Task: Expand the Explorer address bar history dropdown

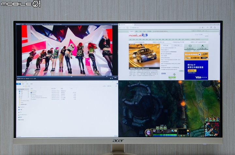Action: pyautogui.click(x=103, y=86)
